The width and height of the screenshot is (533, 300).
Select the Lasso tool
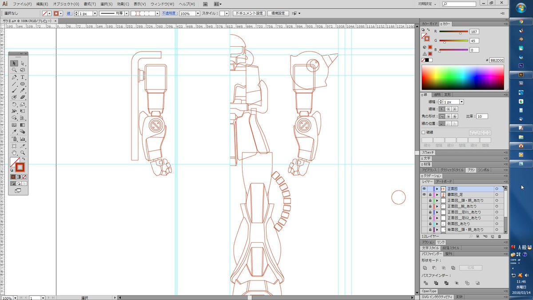tap(23, 70)
